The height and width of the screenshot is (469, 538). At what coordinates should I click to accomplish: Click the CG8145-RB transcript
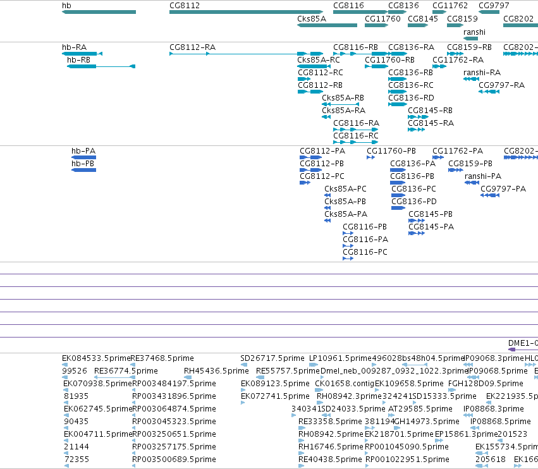pos(418,117)
